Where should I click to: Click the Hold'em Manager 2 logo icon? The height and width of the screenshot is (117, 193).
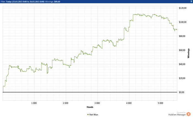pyautogui.click(x=188, y=114)
